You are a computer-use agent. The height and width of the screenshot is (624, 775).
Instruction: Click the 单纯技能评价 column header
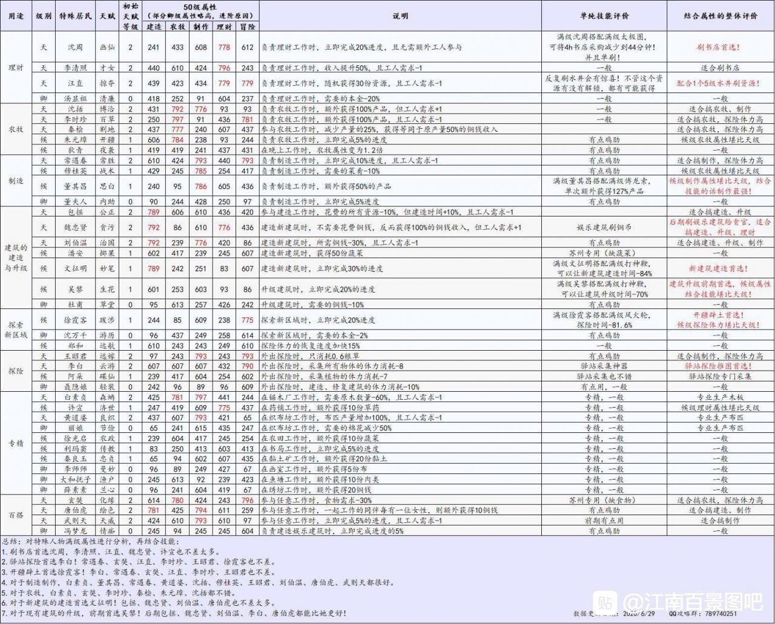pyautogui.click(x=604, y=16)
